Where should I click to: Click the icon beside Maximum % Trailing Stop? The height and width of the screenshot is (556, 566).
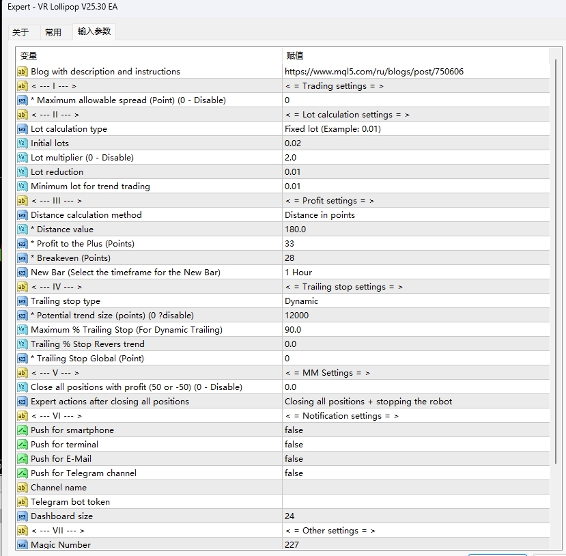[x=22, y=330]
